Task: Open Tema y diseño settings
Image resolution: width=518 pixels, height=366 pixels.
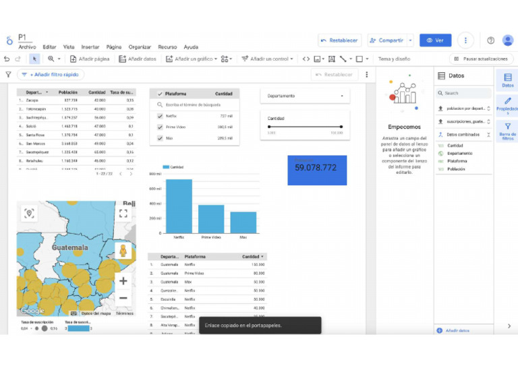Action: pos(394,59)
